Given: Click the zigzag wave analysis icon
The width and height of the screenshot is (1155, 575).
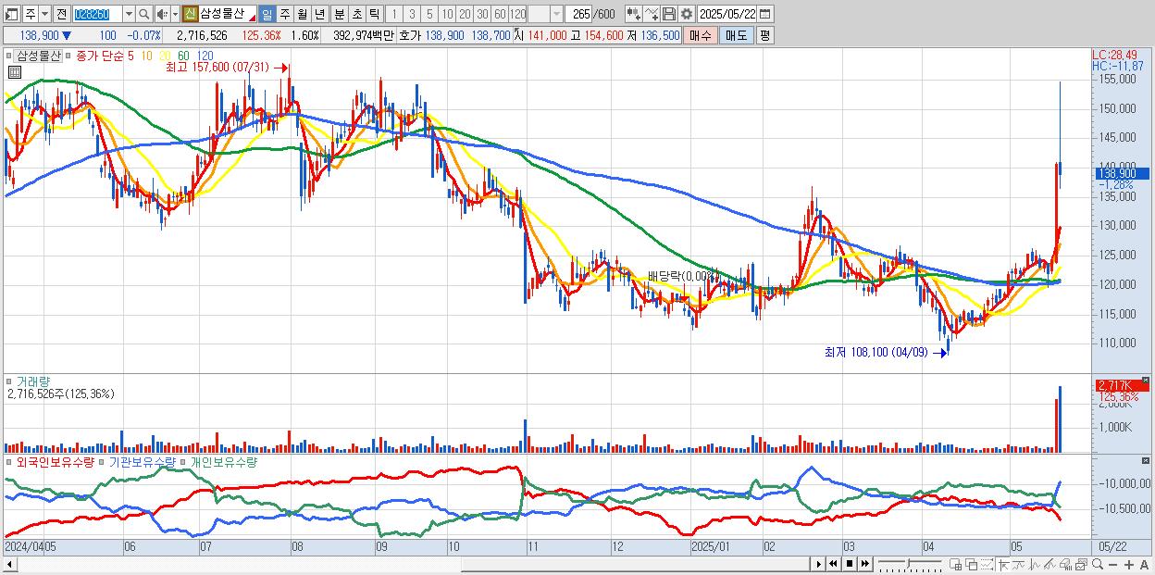Looking at the screenshot, I should 1035,564.
